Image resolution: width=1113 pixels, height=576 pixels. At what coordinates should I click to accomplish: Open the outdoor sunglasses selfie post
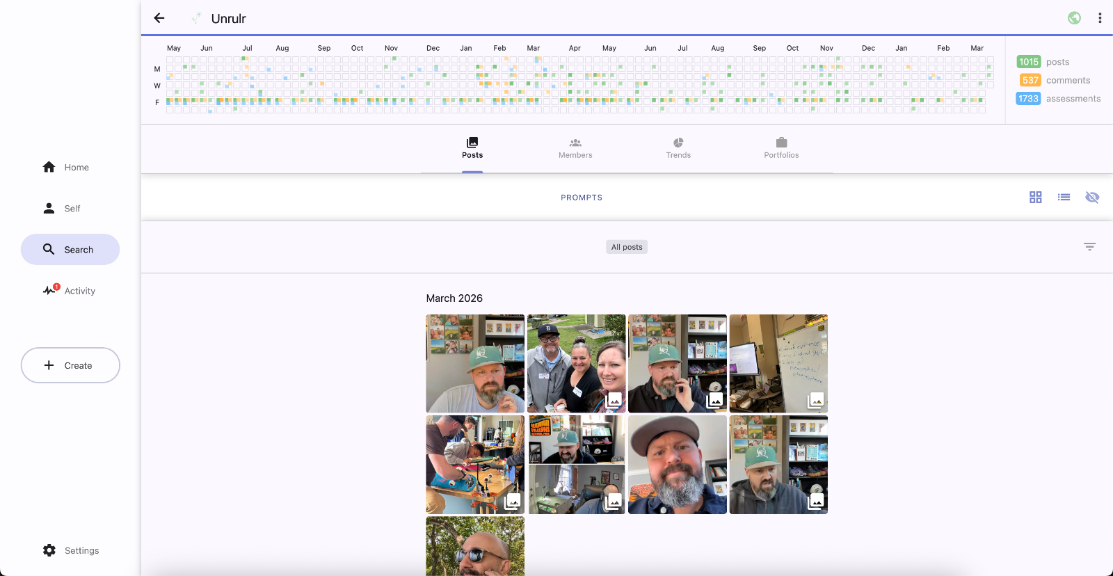(x=475, y=546)
